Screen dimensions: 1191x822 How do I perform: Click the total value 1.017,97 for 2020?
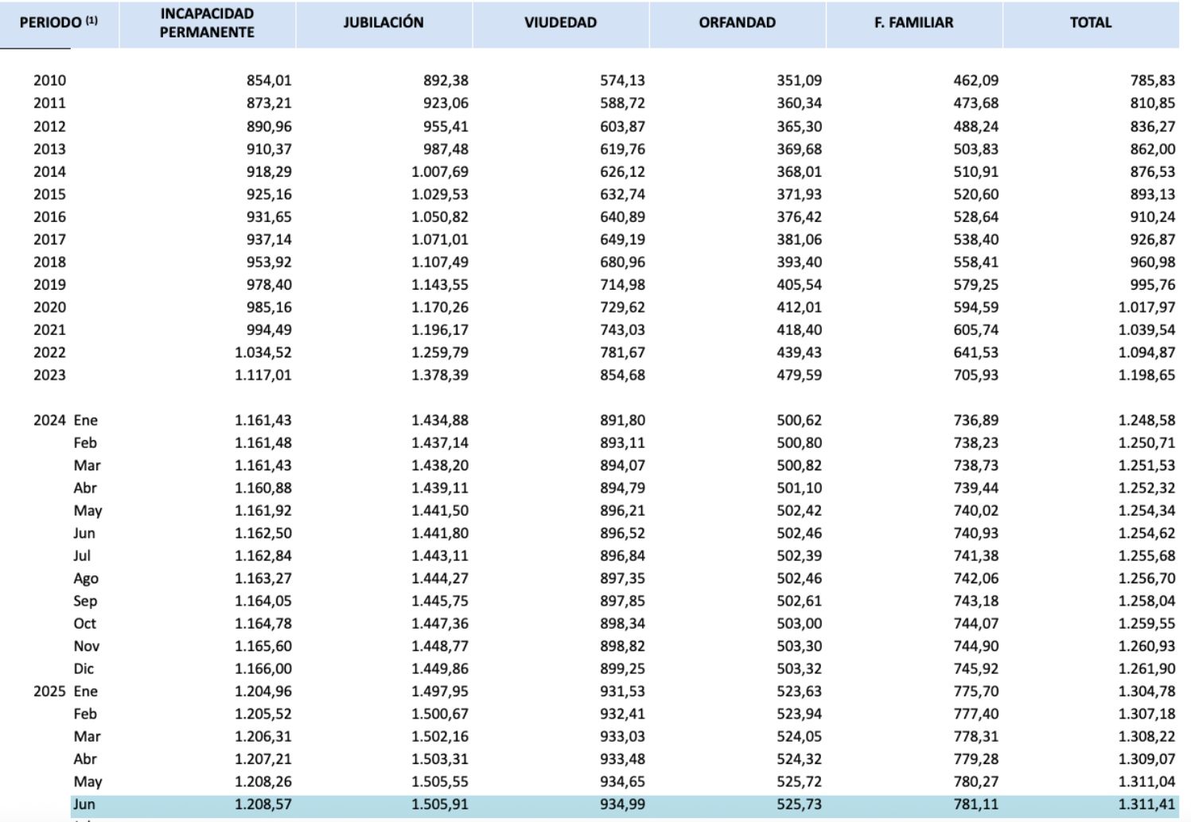1146,307
